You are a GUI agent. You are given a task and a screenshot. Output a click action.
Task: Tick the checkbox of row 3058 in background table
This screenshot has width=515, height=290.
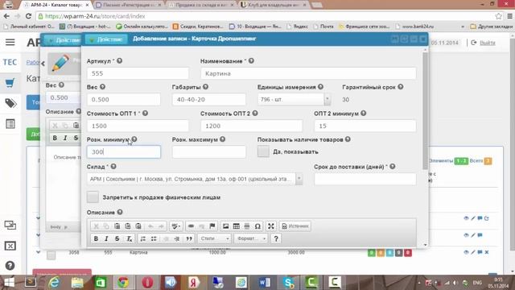51,255
